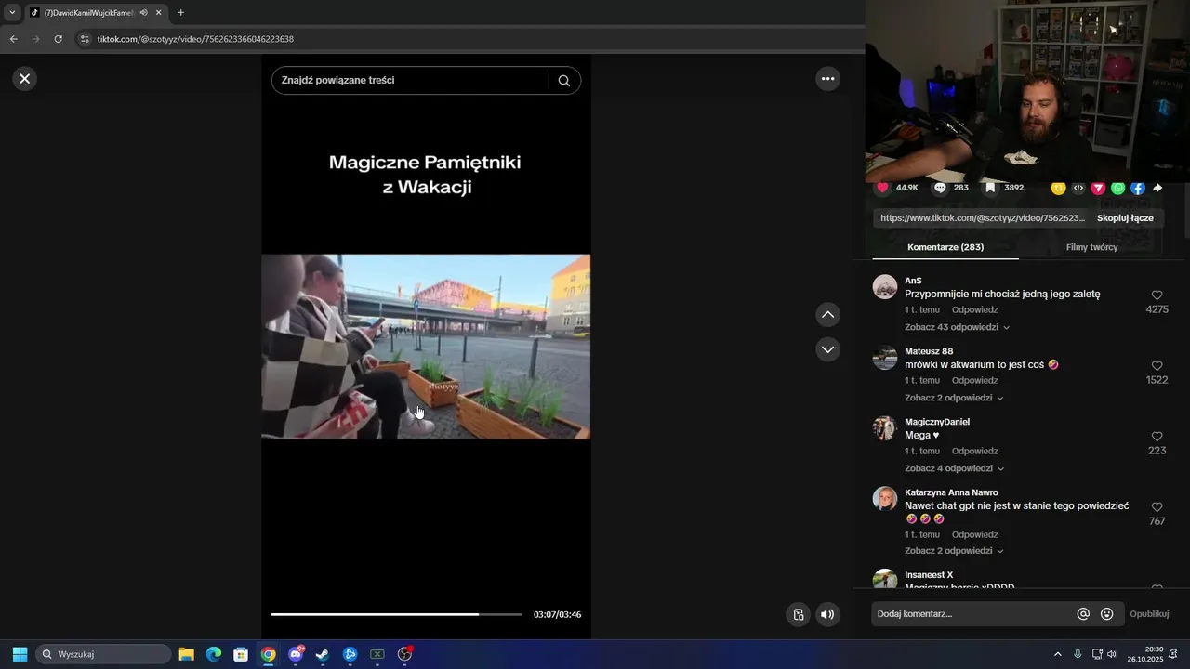Image resolution: width=1190 pixels, height=669 pixels.
Task: Bookmark the video with save icon
Action: (x=991, y=188)
